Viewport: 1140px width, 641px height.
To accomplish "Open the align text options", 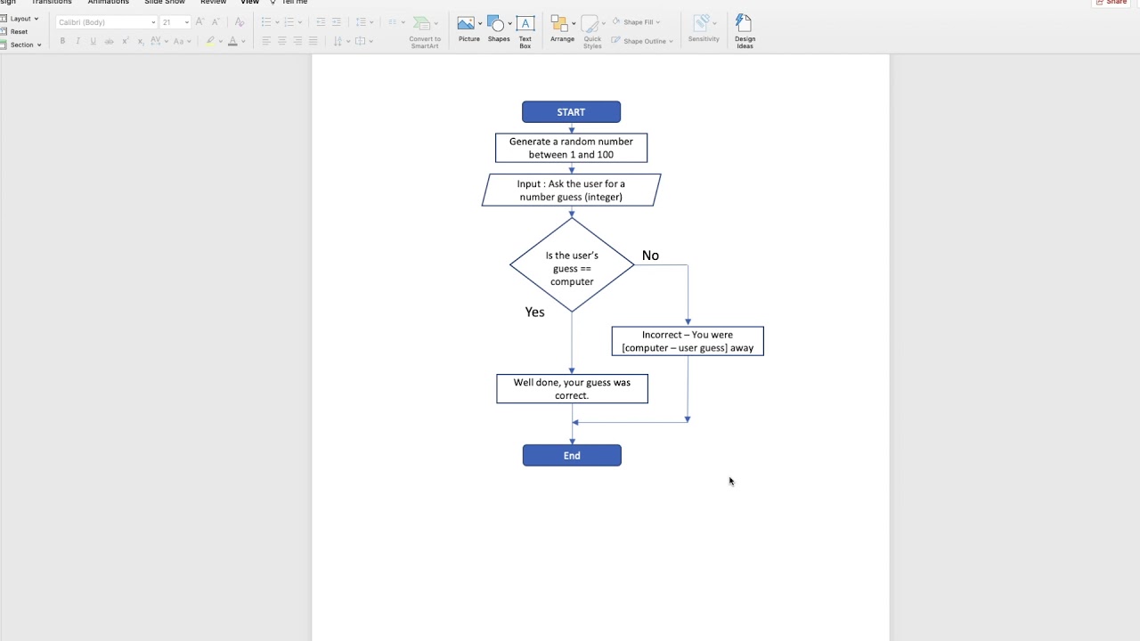I will 364,41.
